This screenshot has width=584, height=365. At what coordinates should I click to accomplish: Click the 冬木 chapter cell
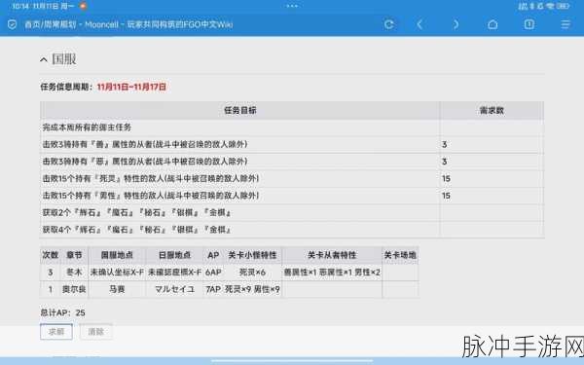[74, 273]
